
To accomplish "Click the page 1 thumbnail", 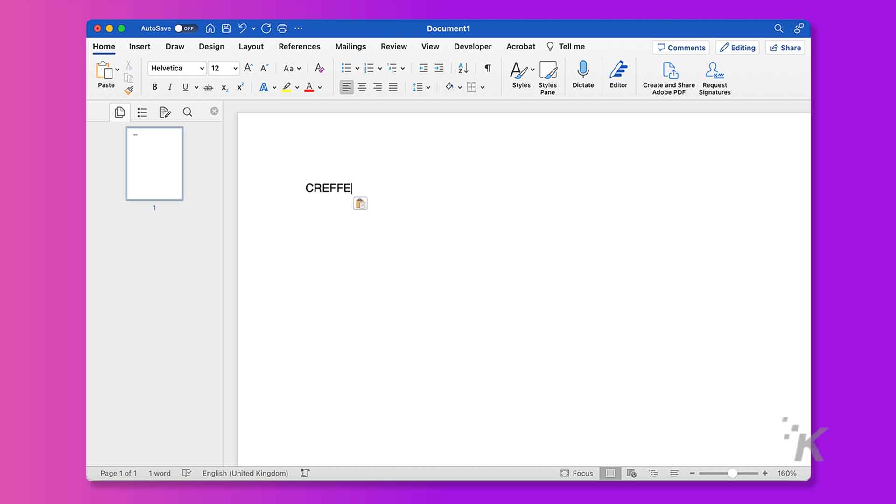I will coord(154,163).
